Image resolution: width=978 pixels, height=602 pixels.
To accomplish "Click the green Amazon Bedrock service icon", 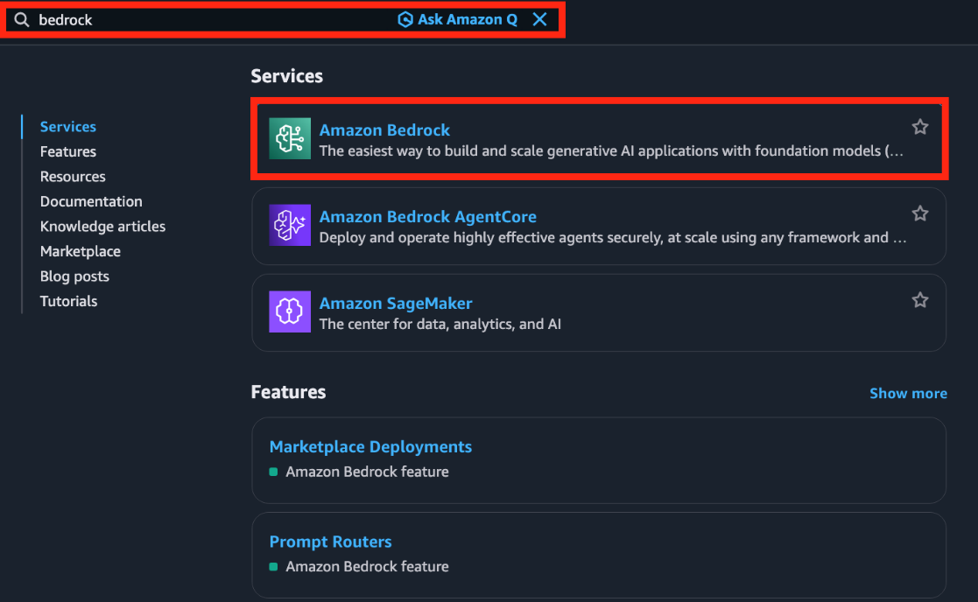I will tap(290, 138).
